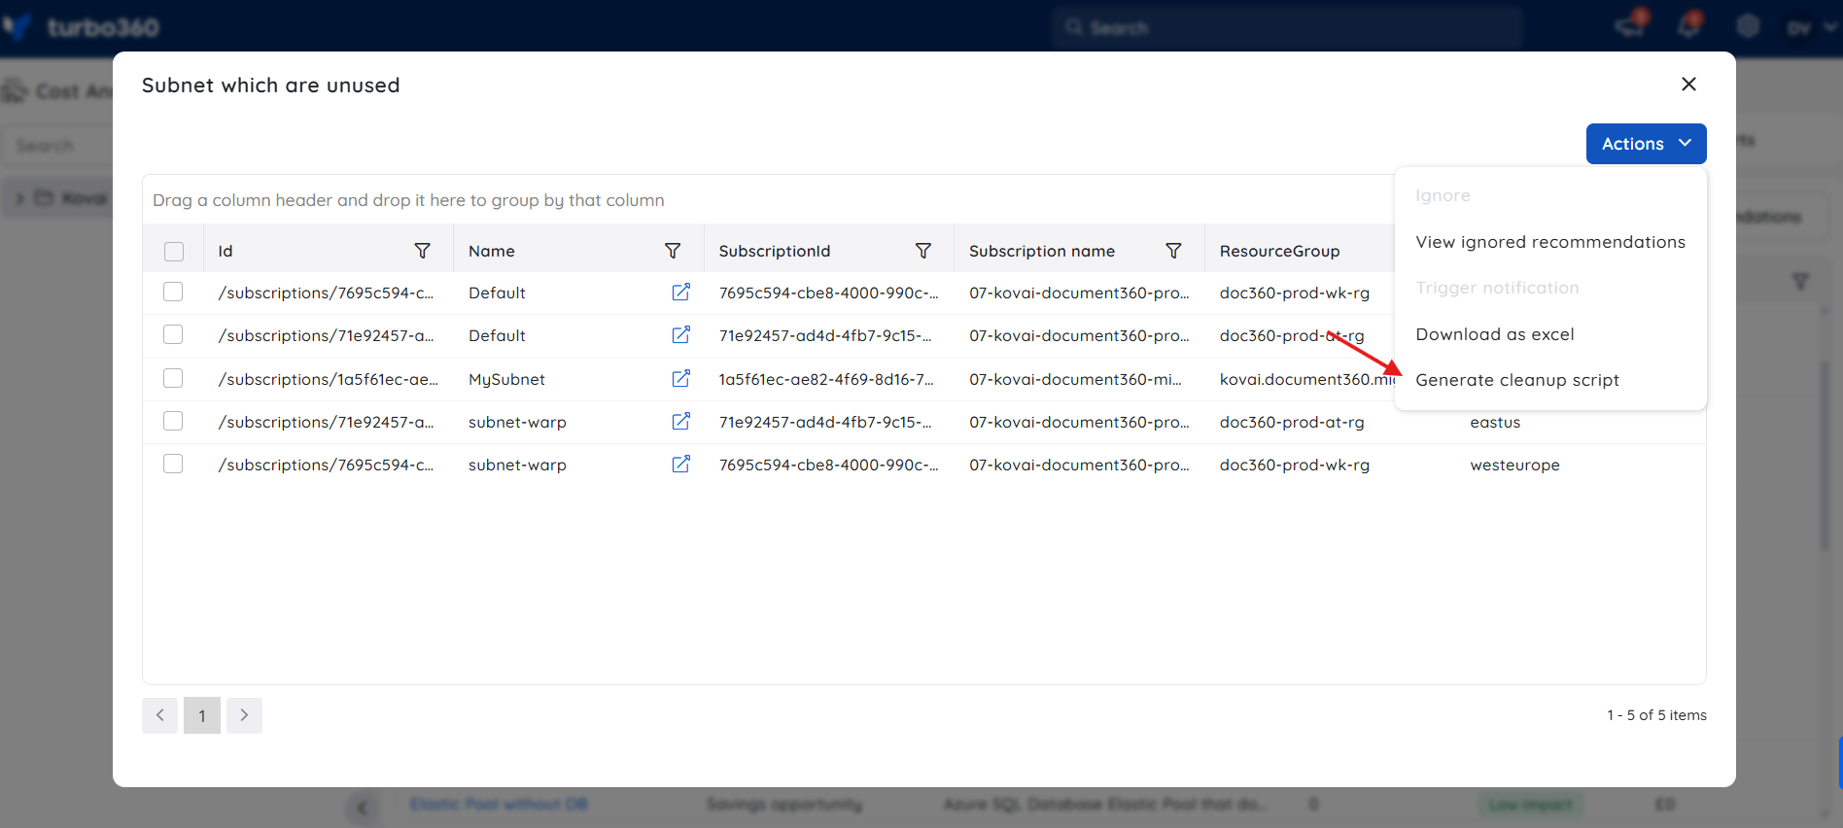The image size is (1843, 828).
Task: Go to next page of results
Action: click(x=244, y=715)
